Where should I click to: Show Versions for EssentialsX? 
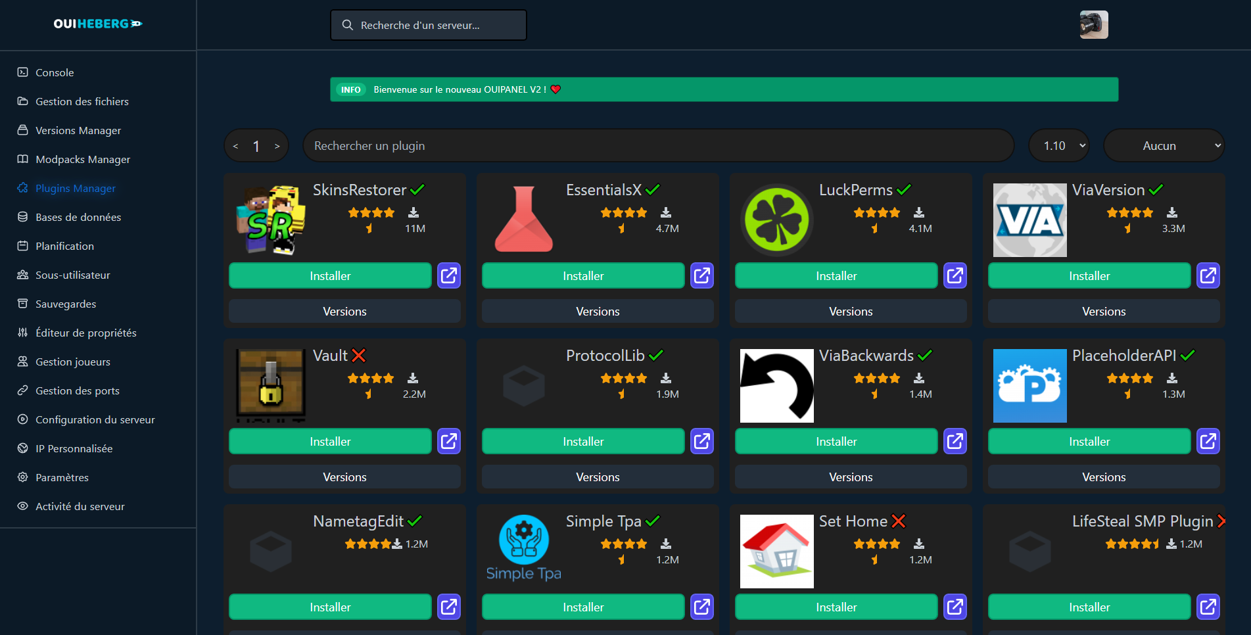[x=598, y=311]
